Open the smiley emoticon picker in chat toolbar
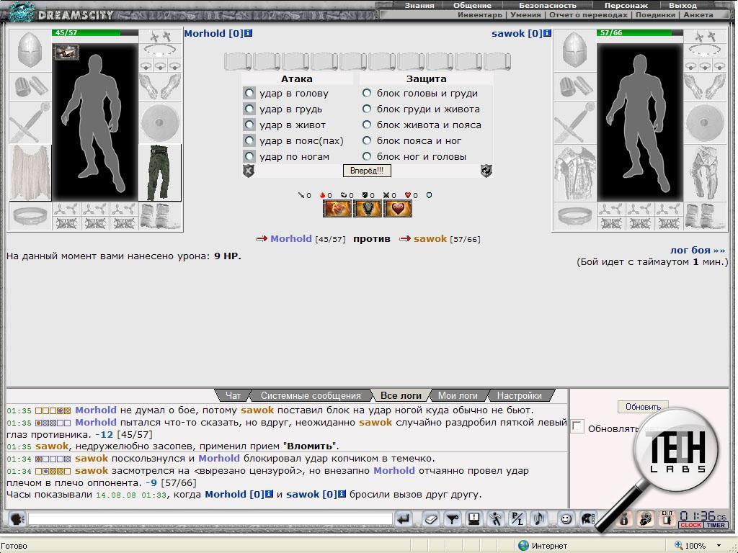 coord(566,518)
